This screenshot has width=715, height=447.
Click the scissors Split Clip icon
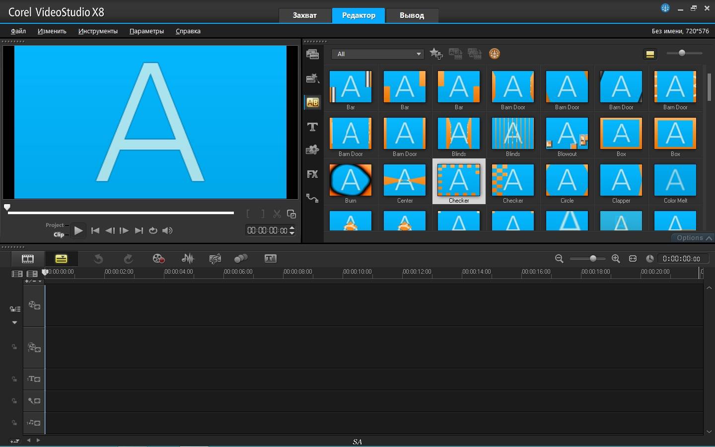pyautogui.click(x=277, y=214)
